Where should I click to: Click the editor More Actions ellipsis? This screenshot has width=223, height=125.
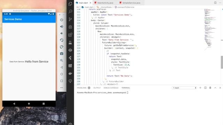click(220, 3)
